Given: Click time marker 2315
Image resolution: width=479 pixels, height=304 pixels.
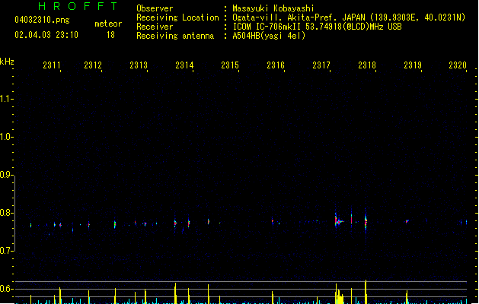Looking at the screenshot, I should click(230, 65).
